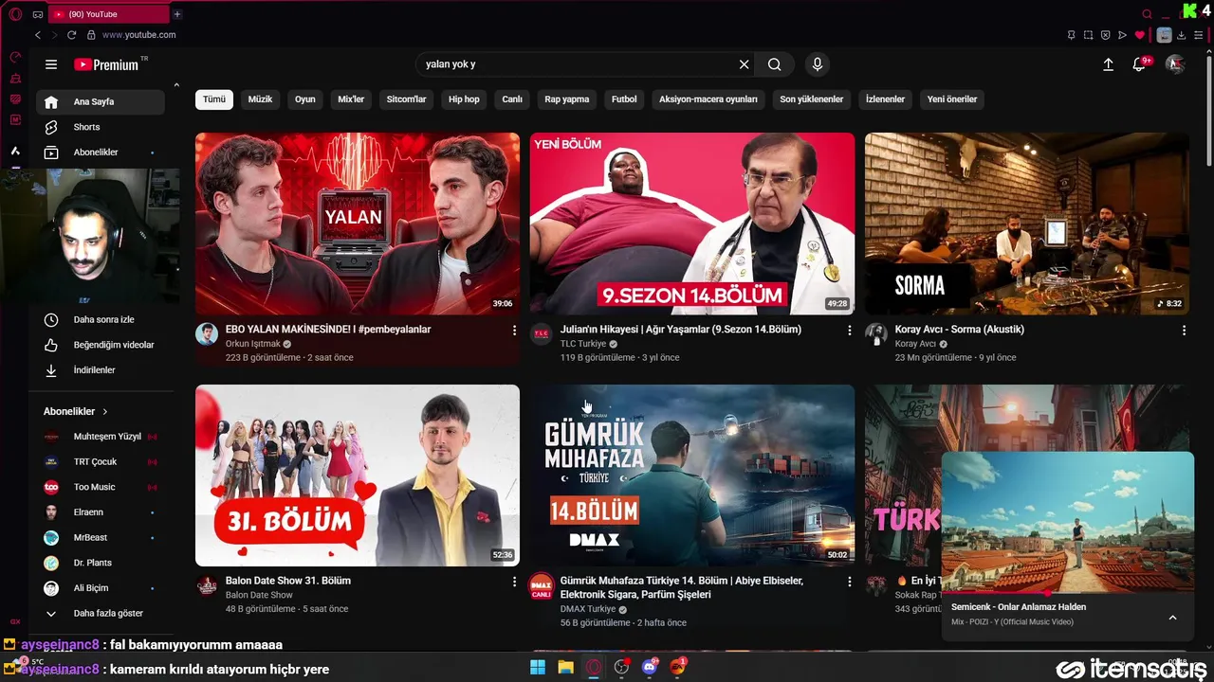The height and width of the screenshot is (682, 1214).
Task: Select the Aksiyon-macera oyunları chip
Action: pos(708,99)
